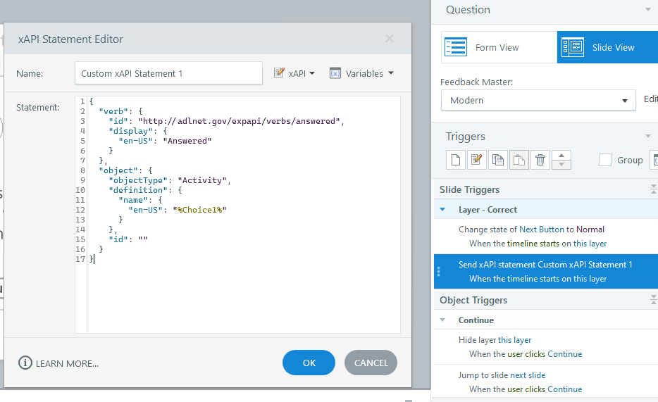658x402 pixels.
Task: Click the Normal state link in the trigger
Action: (590, 230)
